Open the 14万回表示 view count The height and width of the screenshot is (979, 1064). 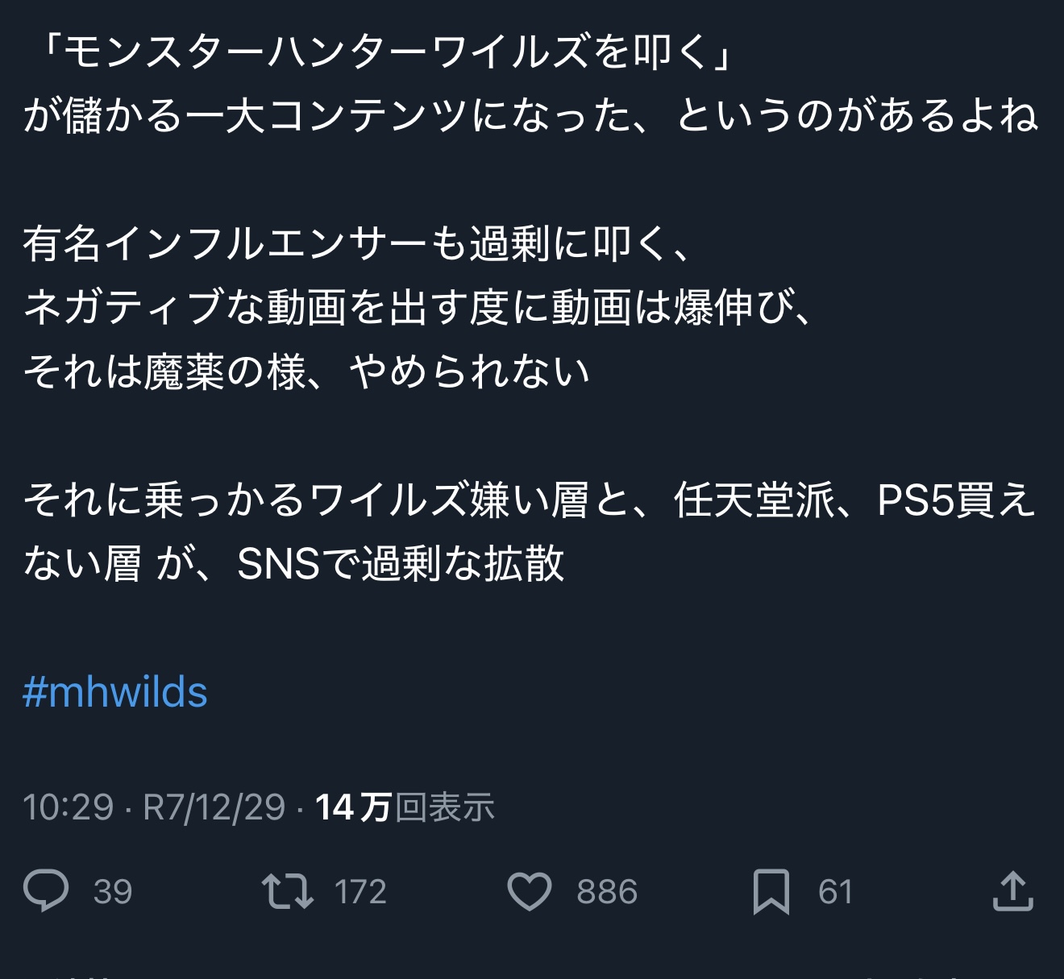(405, 807)
